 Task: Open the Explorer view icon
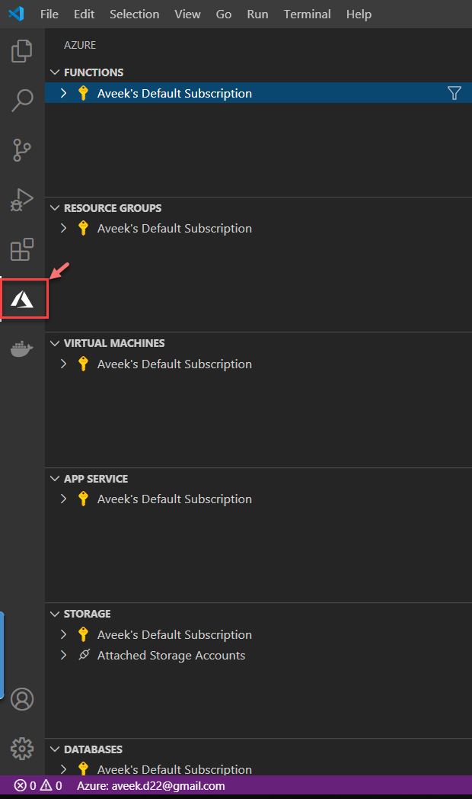click(22, 52)
